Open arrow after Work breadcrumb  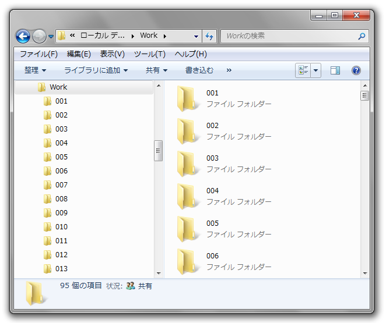point(165,36)
